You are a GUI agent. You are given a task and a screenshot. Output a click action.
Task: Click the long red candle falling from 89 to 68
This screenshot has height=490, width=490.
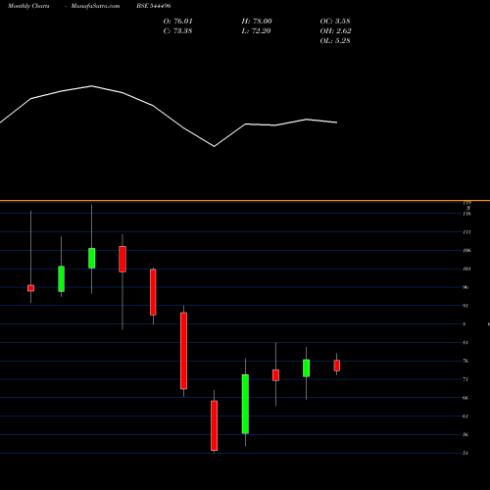184,351
